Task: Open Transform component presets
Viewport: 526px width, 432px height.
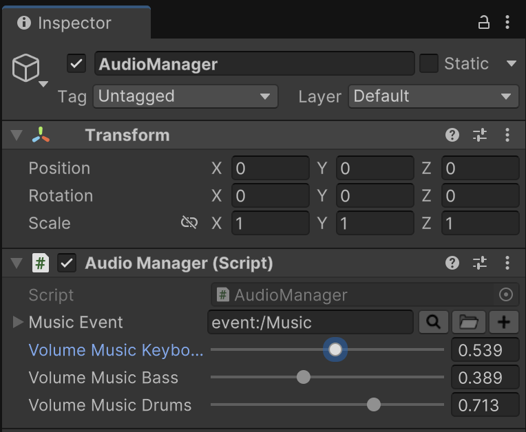Action: [480, 135]
